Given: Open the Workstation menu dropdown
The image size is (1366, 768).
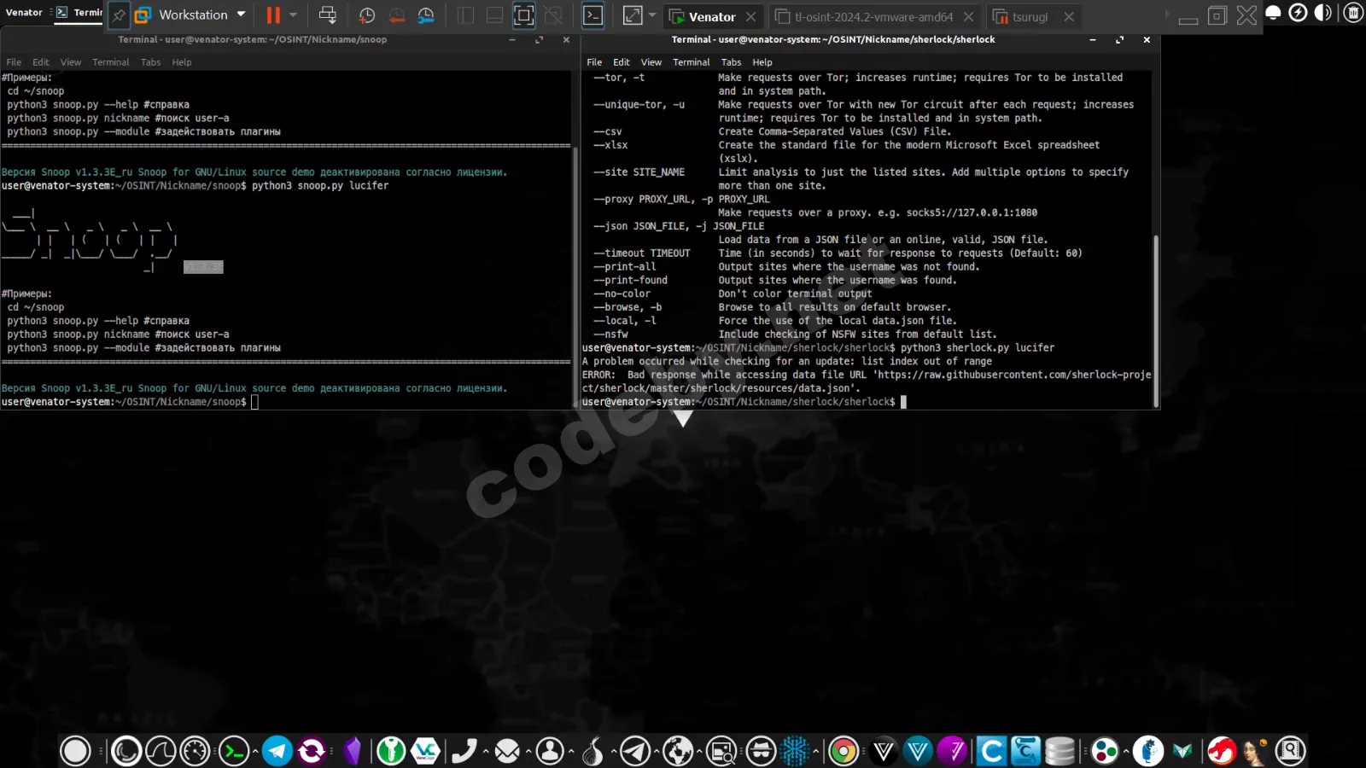Looking at the screenshot, I should (x=196, y=15).
